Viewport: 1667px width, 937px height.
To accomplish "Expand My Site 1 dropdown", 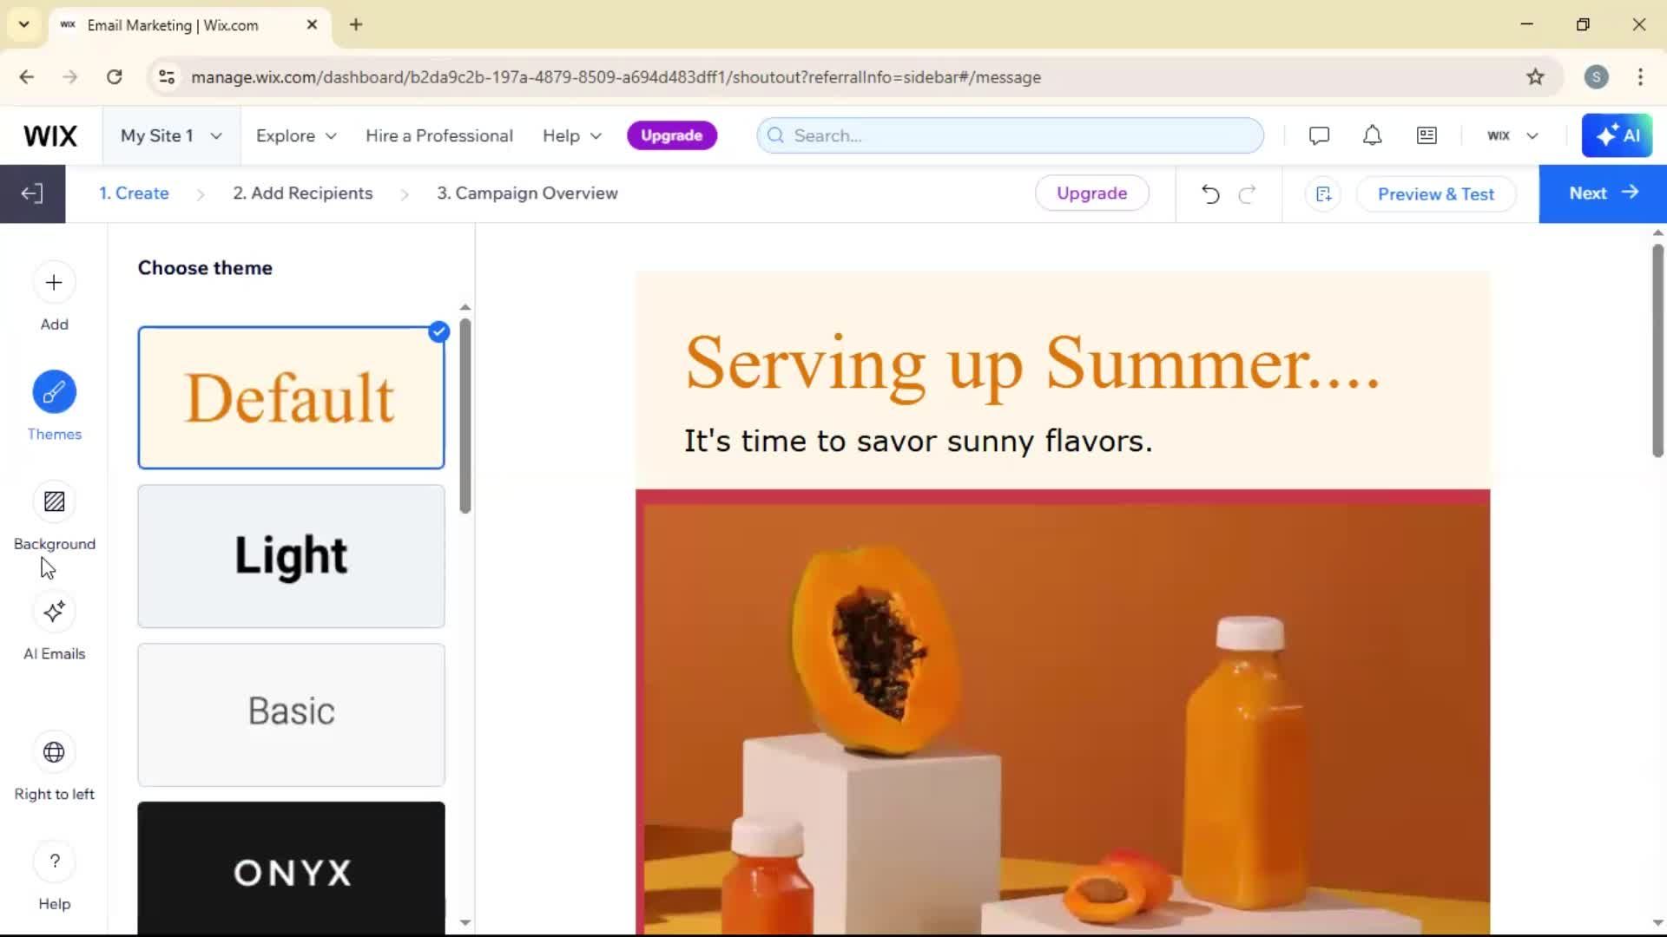I will (x=171, y=135).
